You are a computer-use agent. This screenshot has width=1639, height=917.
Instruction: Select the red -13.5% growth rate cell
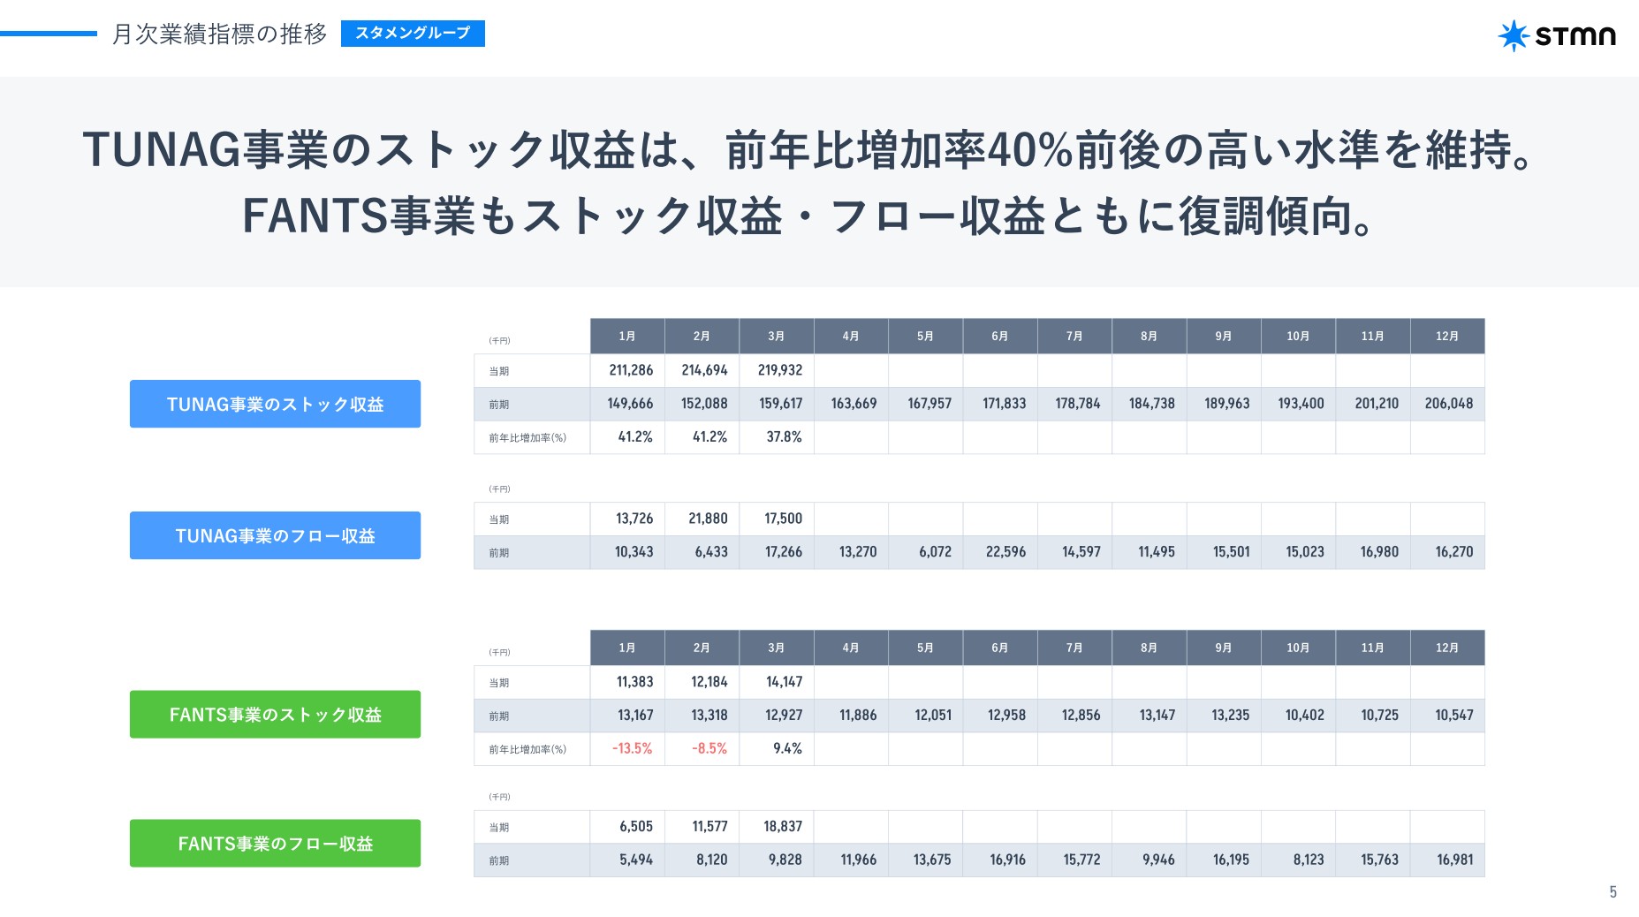point(633,748)
